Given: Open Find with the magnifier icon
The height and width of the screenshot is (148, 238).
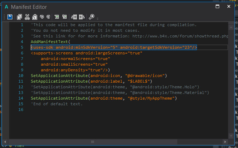Looking at the screenshot, I should (x=91, y=17).
